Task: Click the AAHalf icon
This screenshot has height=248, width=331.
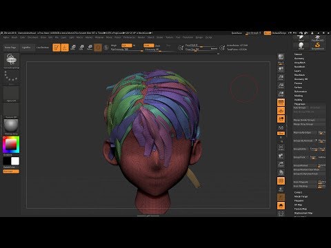Action: coord(281,94)
